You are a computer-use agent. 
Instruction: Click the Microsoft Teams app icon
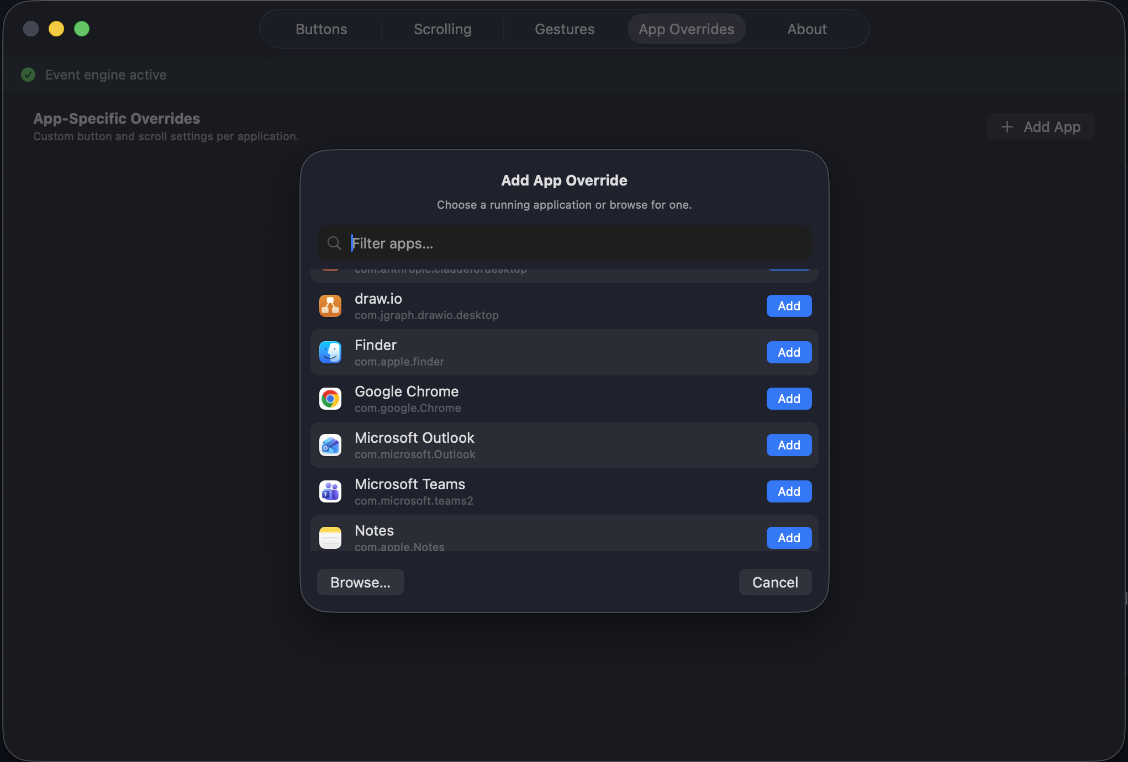point(330,491)
